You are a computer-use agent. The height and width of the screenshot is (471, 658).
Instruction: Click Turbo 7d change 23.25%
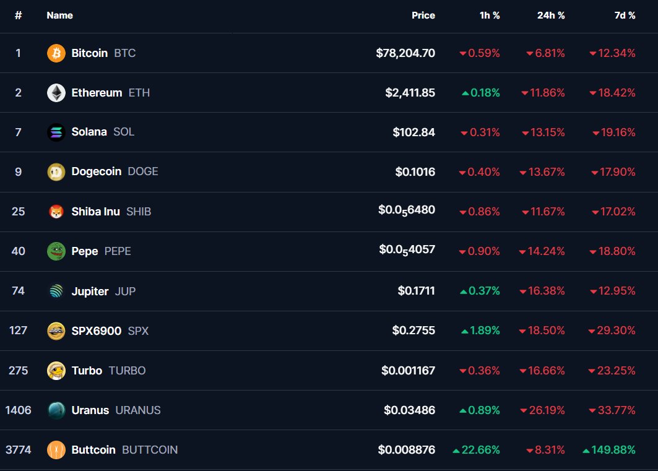coord(612,371)
